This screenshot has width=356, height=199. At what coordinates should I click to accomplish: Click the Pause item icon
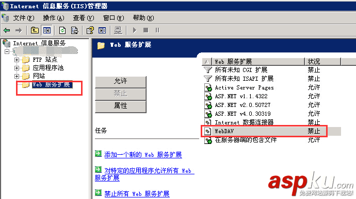[x=157, y=30]
